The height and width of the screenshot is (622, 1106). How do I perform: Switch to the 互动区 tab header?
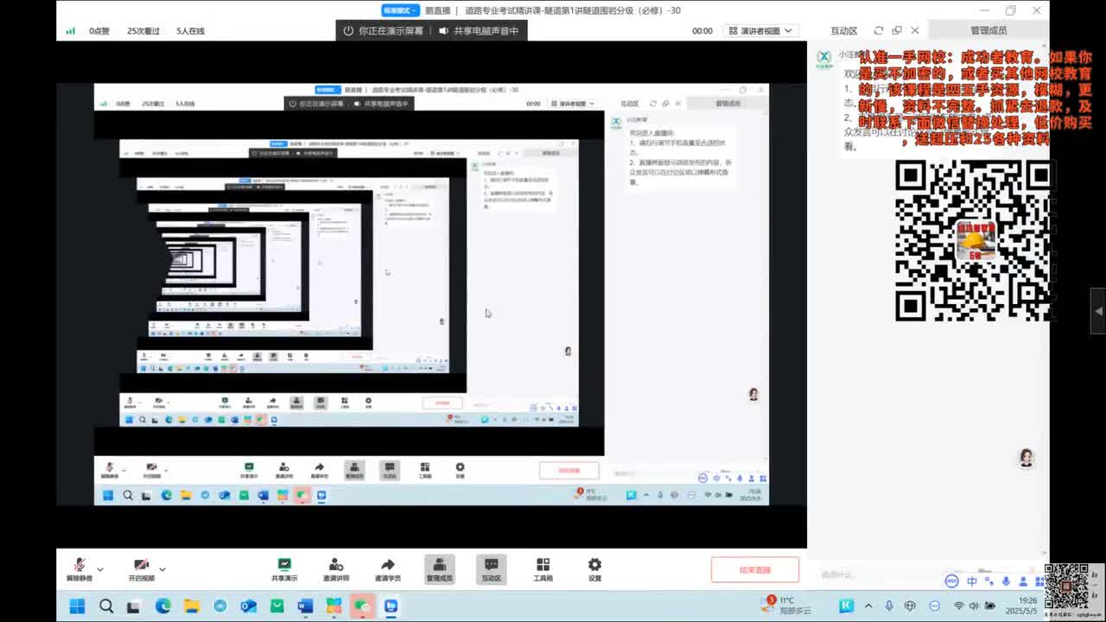coord(843,30)
